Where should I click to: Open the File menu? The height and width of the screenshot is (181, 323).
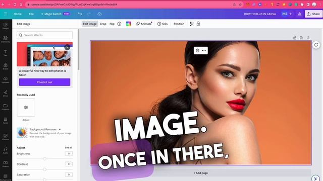tap(31, 14)
